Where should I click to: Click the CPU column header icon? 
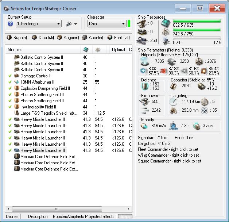click(86, 50)
